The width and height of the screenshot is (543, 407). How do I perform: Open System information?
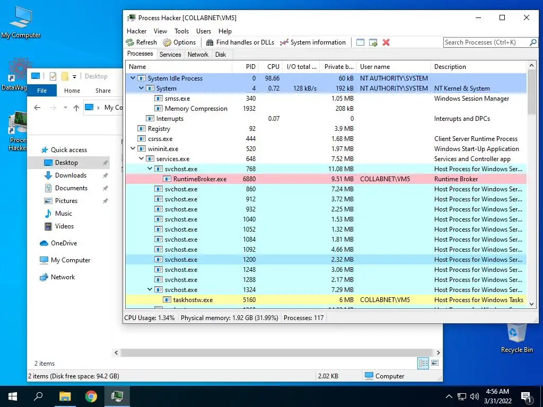(x=313, y=42)
